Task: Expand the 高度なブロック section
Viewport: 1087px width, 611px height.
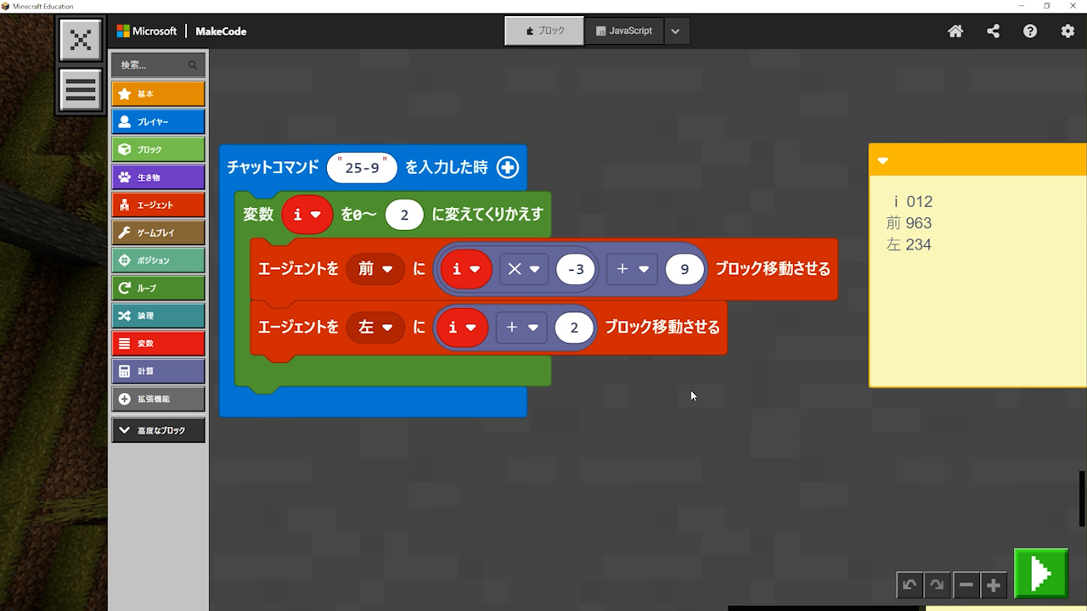Action: (158, 430)
